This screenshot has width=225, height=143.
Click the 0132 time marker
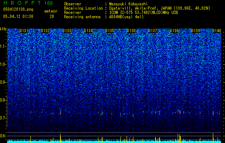pos(45,31)
